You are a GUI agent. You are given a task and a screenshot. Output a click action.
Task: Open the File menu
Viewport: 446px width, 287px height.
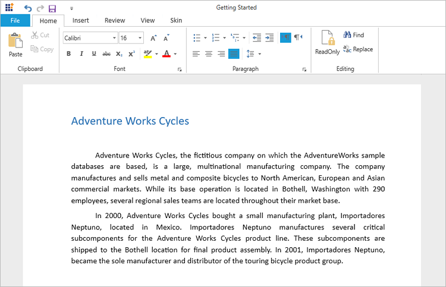(x=15, y=21)
